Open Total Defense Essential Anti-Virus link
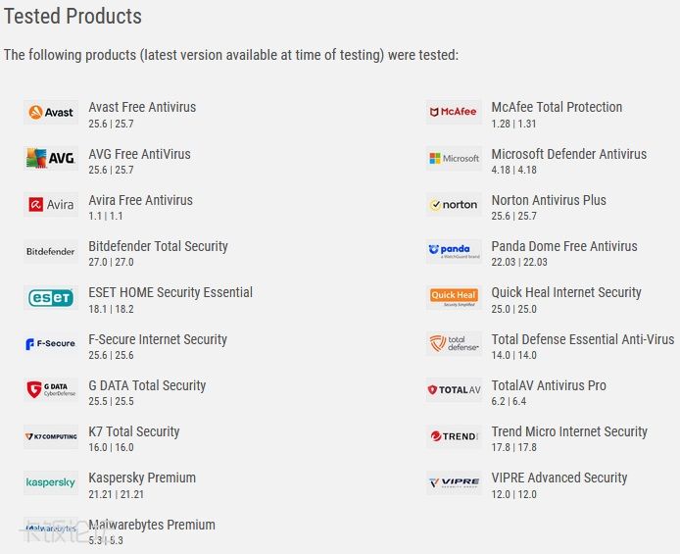680x554 pixels. point(582,339)
